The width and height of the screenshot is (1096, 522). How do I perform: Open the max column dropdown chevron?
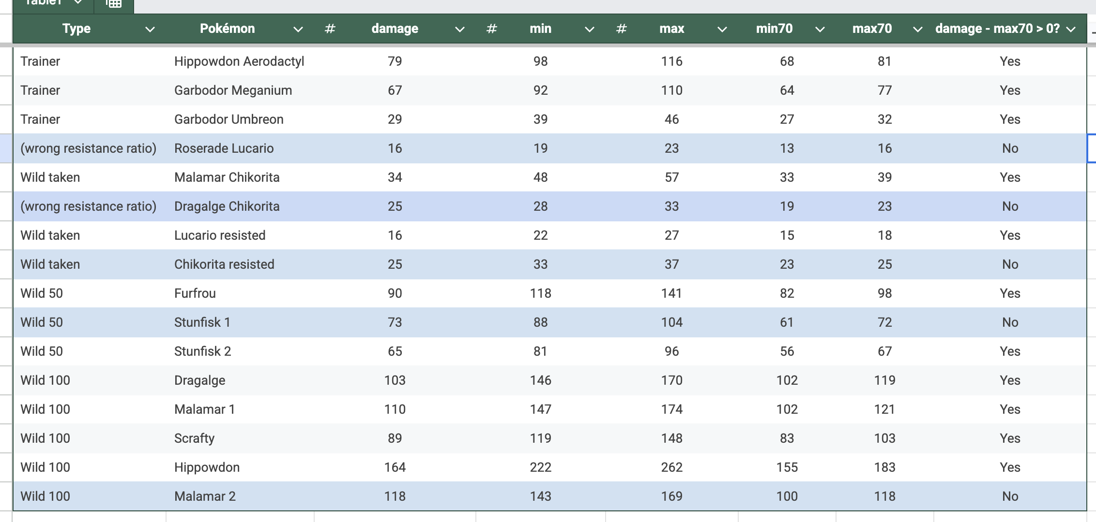point(722,29)
